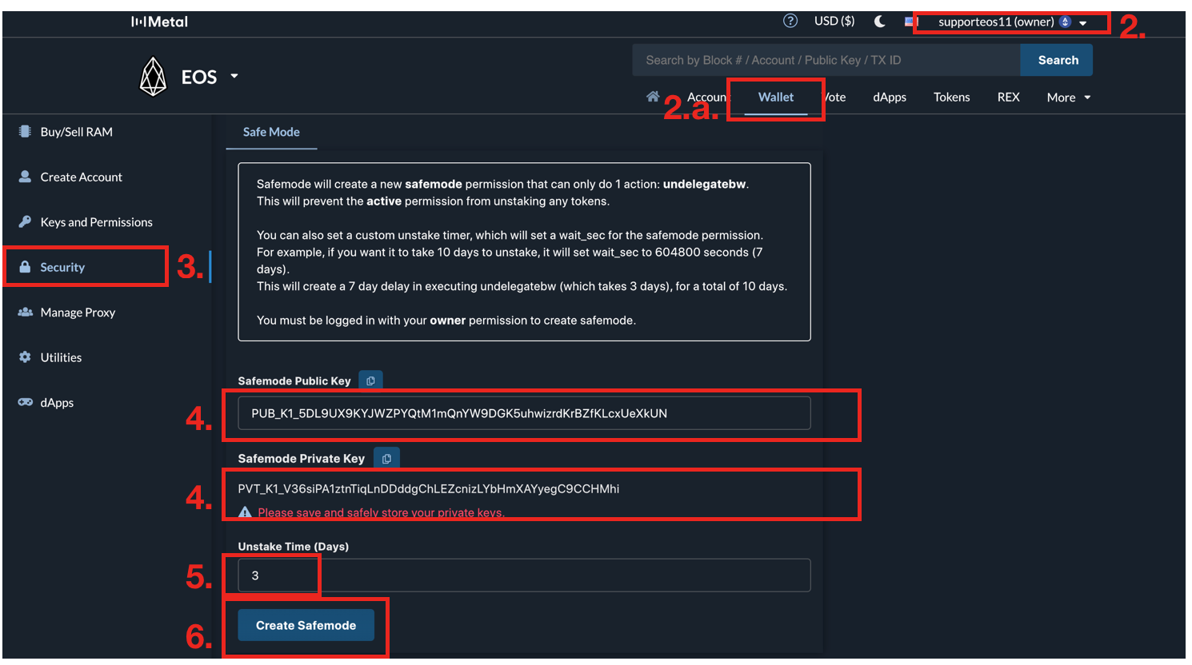Click the language flag icon
Image resolution: width=1192 pixels, height=665 pixels.
click(x=910, y=22)
